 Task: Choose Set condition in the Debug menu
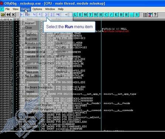pos(46,76)
